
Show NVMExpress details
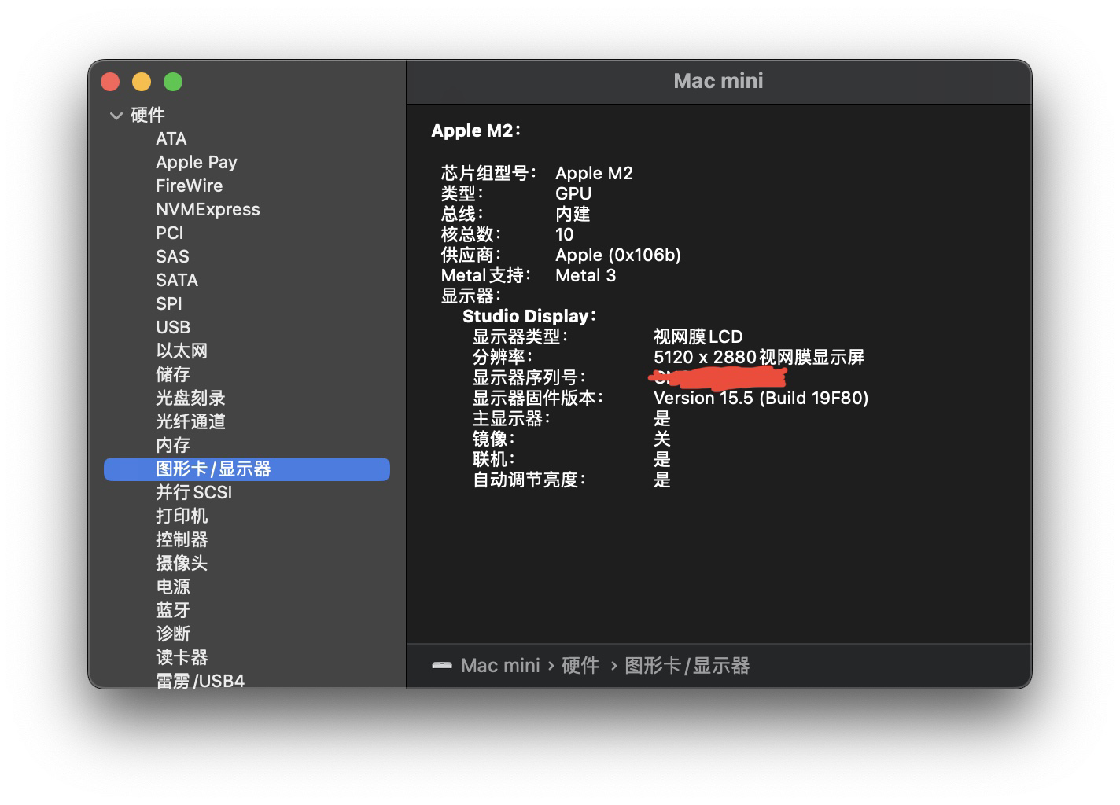(208, 209)
